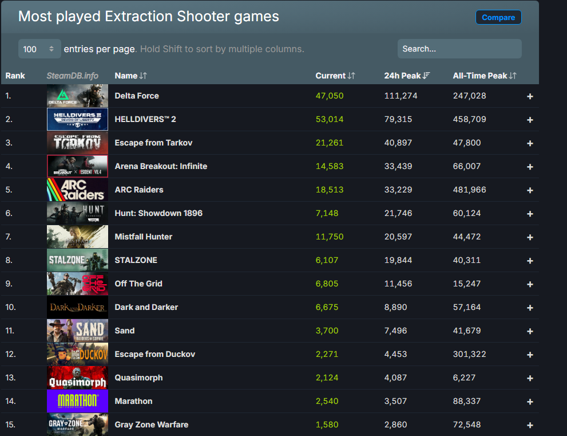
Task: Click Delta Force current count 47,050
Action: 330,96
